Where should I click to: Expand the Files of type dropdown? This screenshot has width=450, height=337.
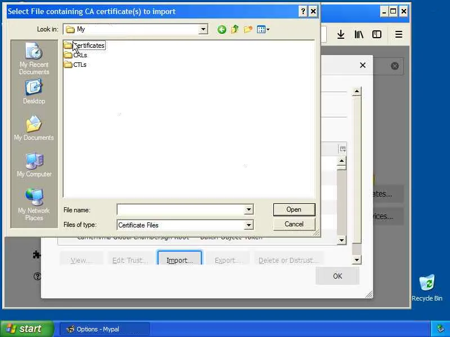point(249,225)
